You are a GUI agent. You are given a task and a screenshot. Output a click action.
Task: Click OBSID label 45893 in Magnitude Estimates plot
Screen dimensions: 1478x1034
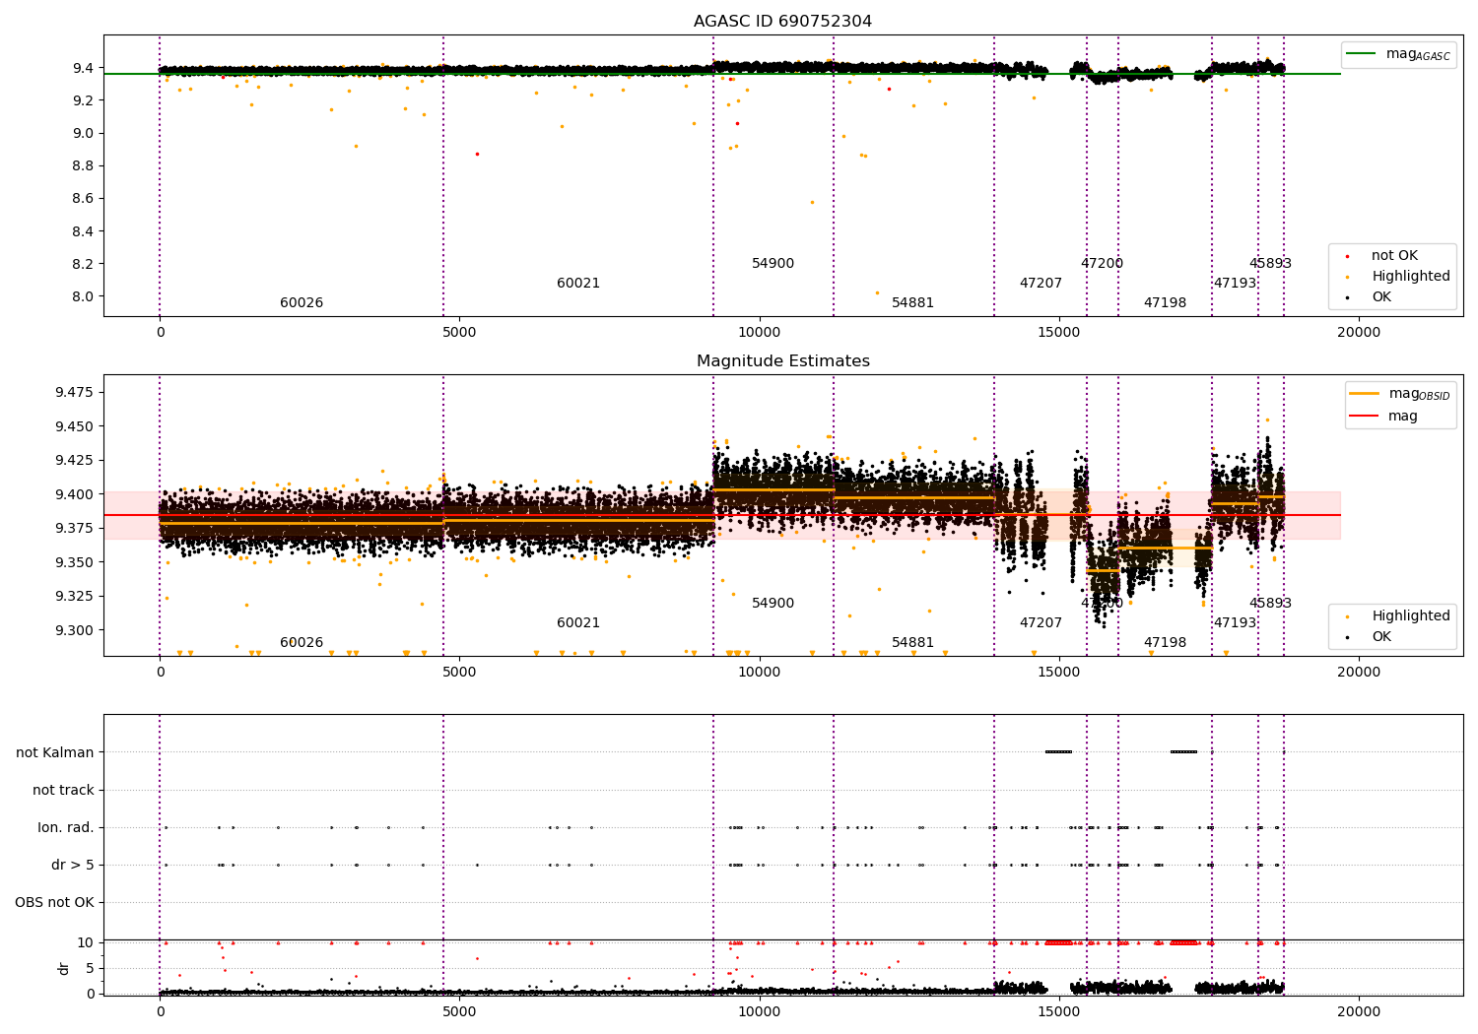point(1270,604)
